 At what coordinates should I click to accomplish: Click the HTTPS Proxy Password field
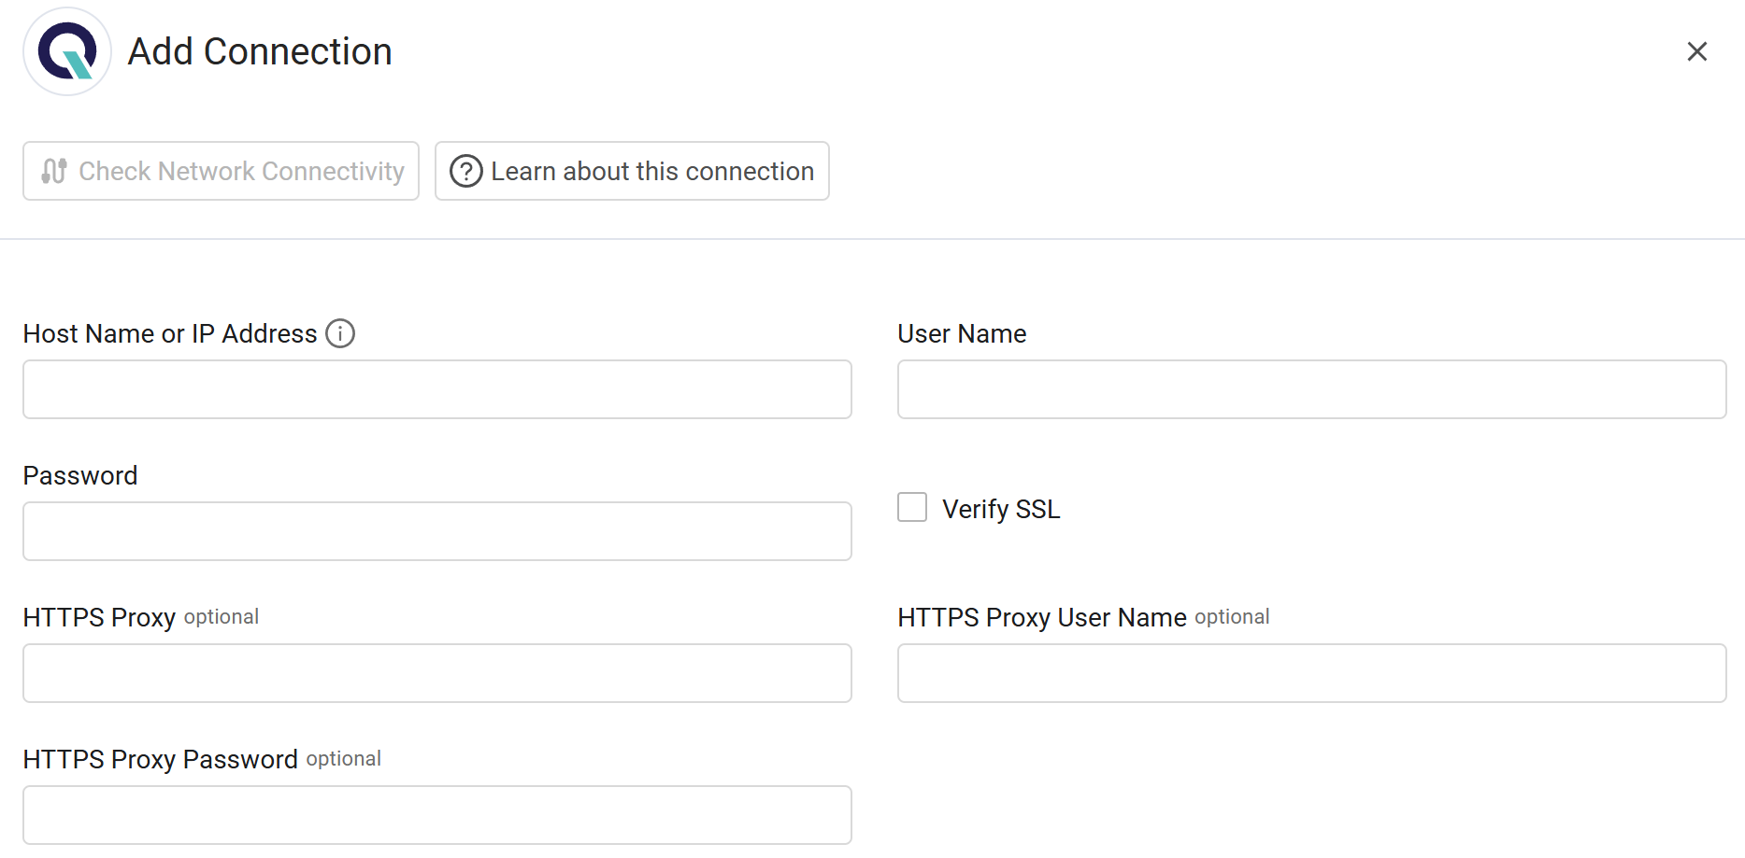(437, 815)
